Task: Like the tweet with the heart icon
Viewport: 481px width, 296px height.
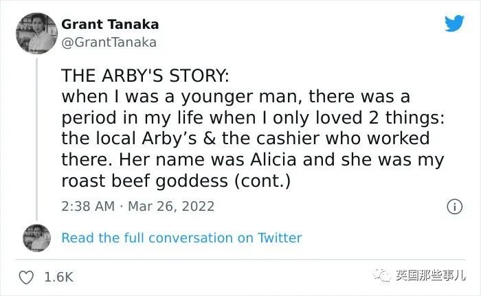Action: tap(27, 277)
